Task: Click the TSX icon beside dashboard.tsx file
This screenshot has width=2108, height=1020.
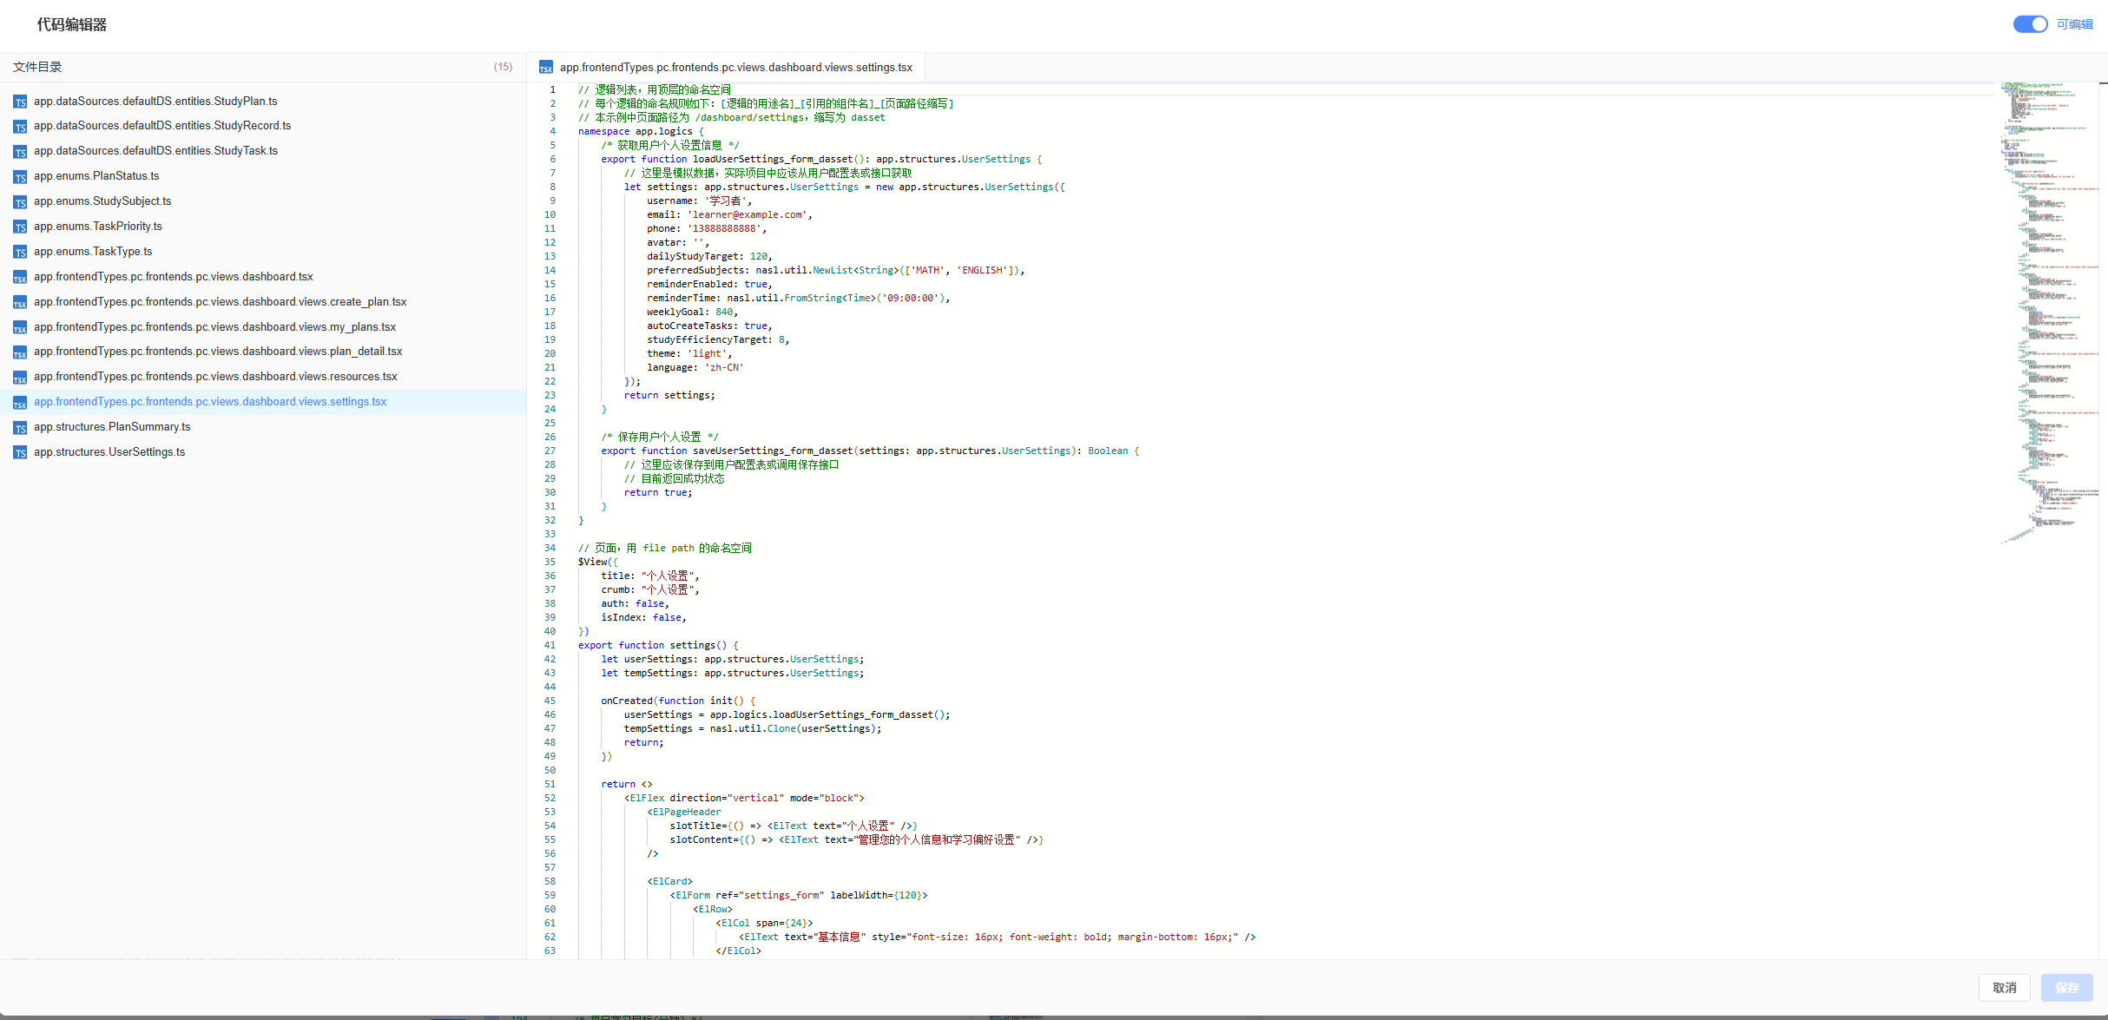Action: coord(20,278)
